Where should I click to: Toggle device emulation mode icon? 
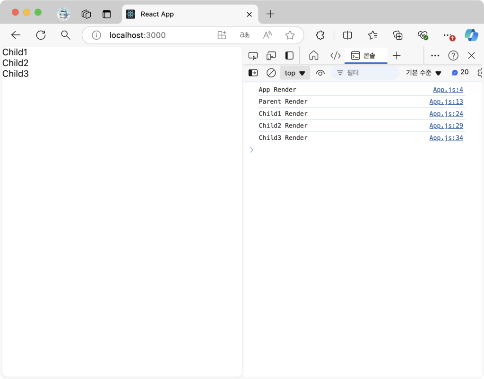pyautogui.click(x=271, y=56)
